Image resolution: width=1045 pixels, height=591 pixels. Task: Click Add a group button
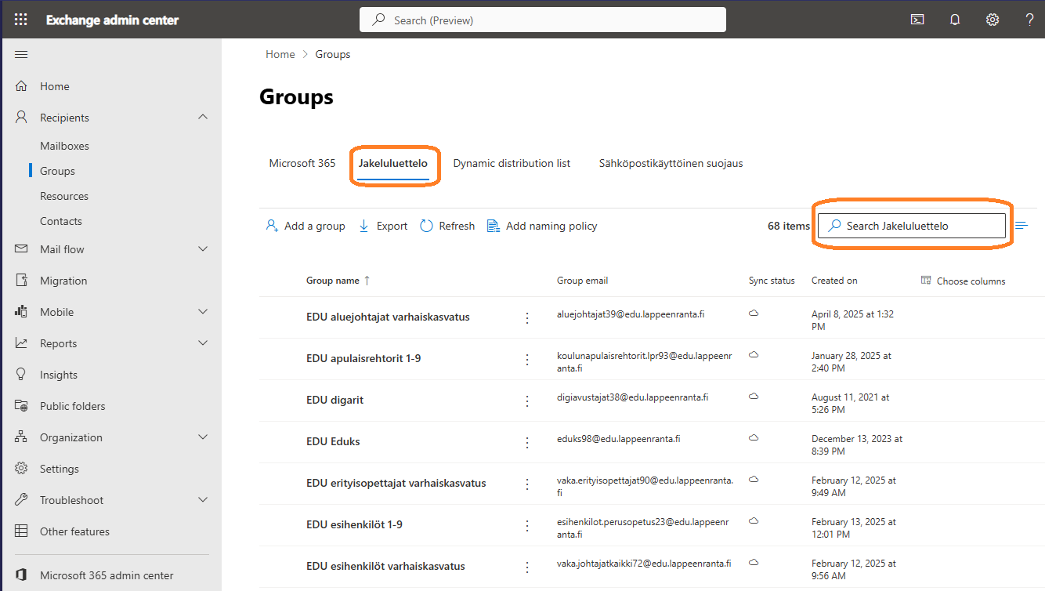(306, 226)
